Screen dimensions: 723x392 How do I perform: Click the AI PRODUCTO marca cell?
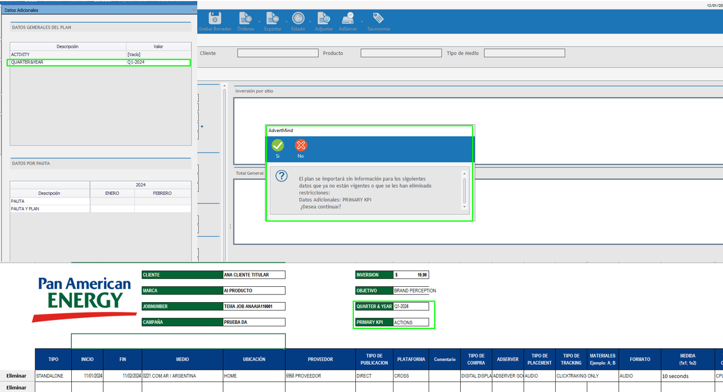[254, 290]
